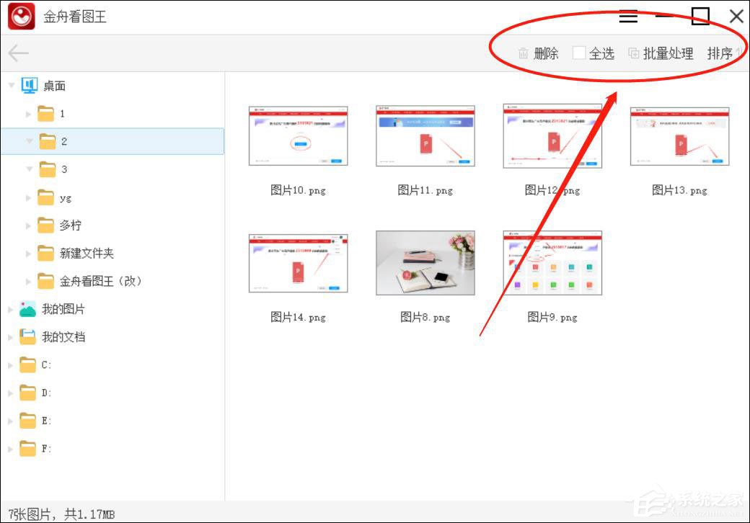Open the hamburger menu next to window controls
750x523 pixels.
(x=628, y=16)
